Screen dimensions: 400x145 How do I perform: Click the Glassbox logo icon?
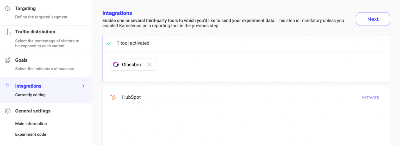pyautogui.click(x=116, y=65)
